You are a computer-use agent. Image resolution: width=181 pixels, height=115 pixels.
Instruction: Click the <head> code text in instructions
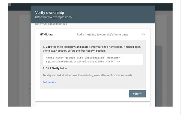pyautogui.click(x=52, y=51)
